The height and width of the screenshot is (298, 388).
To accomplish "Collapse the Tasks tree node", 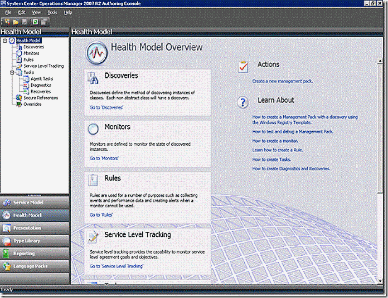I will [12, 72].
